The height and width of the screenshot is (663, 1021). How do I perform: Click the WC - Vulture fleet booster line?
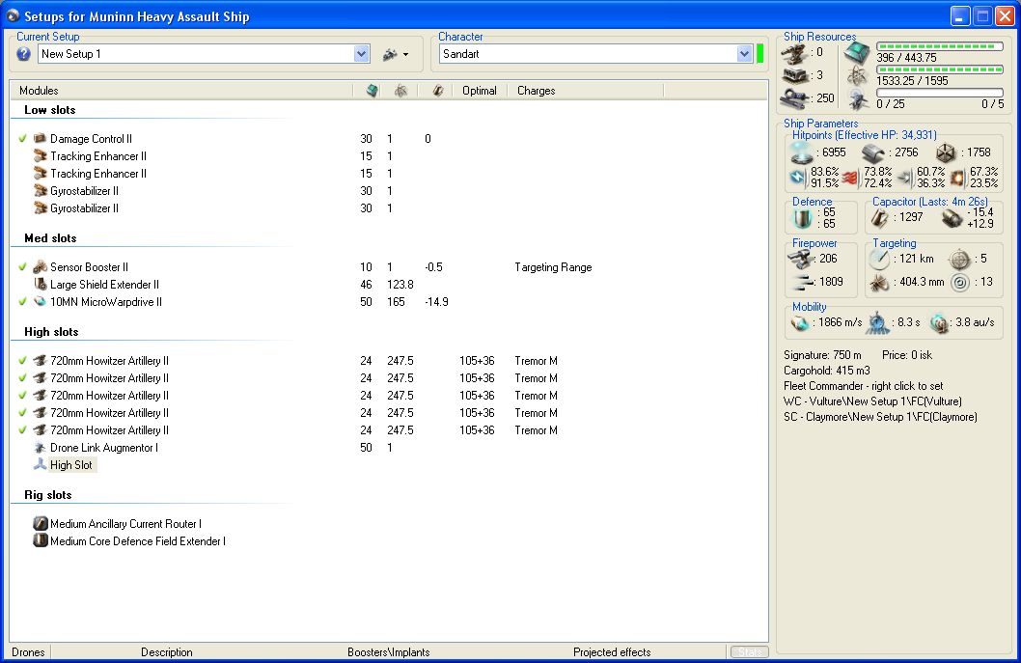(872, 401)
